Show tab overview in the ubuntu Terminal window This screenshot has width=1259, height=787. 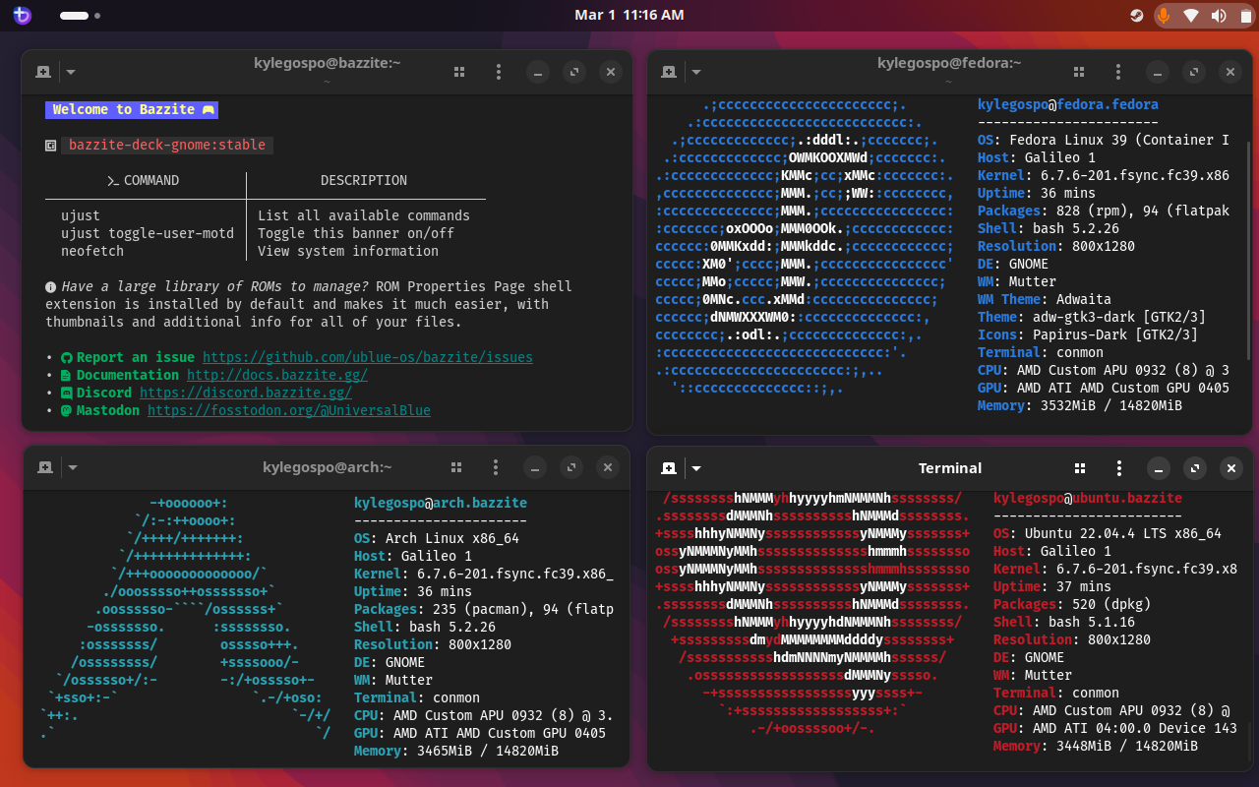(x=1079, y=468)
